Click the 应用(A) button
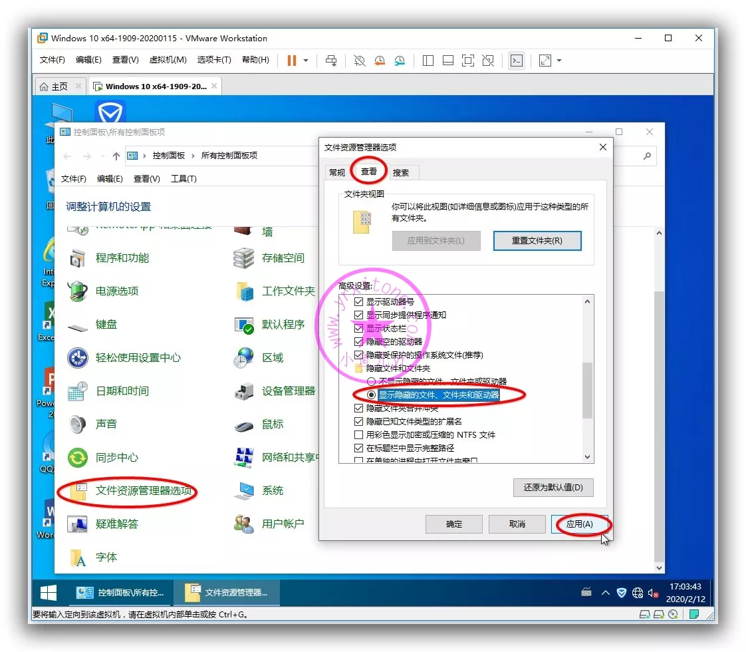The width and height of the screenshot is (746, 652). (579, 524)
